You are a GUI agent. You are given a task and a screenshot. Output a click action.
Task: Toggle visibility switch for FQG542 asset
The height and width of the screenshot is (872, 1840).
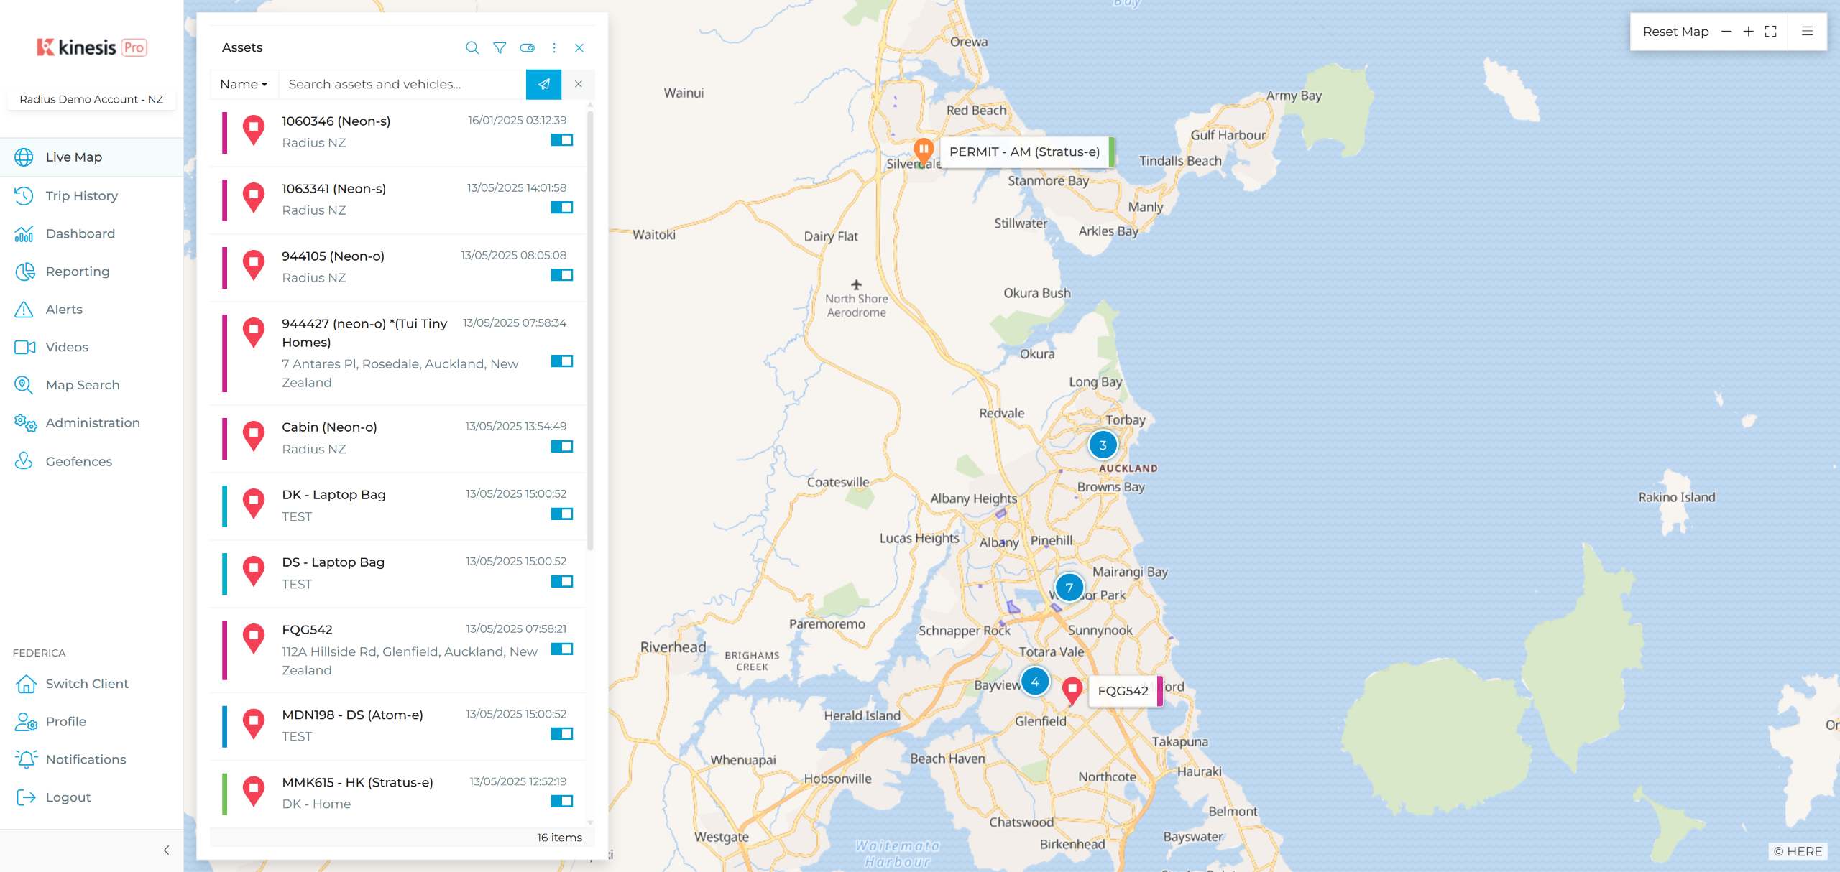point(561,649)
